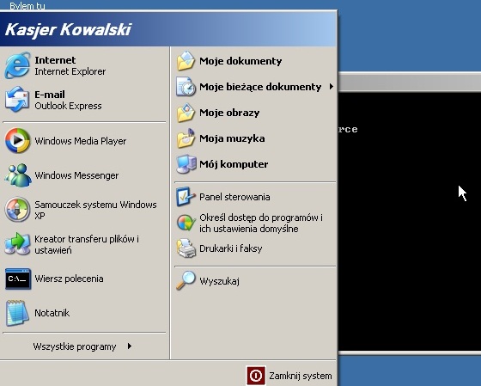Open the Moje obrazy label
Screen dimensions: 481x386
pyautogui.click(x=229, y=113)
